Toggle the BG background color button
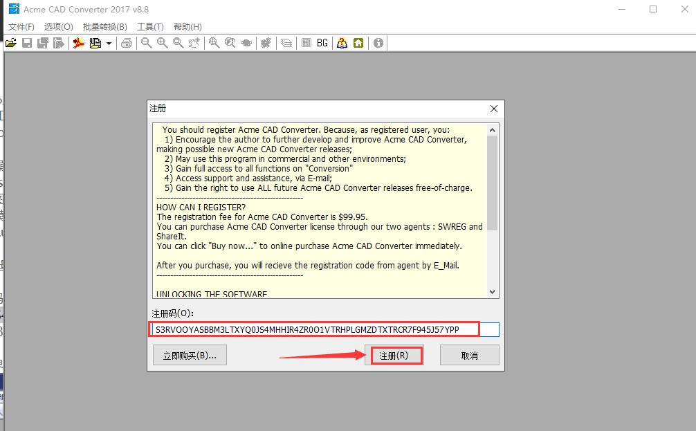696x431 pixels. pos(322,43)
